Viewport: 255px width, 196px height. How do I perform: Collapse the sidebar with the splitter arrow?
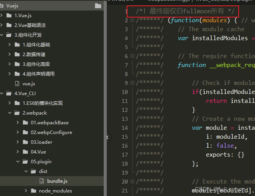(108, 138)
